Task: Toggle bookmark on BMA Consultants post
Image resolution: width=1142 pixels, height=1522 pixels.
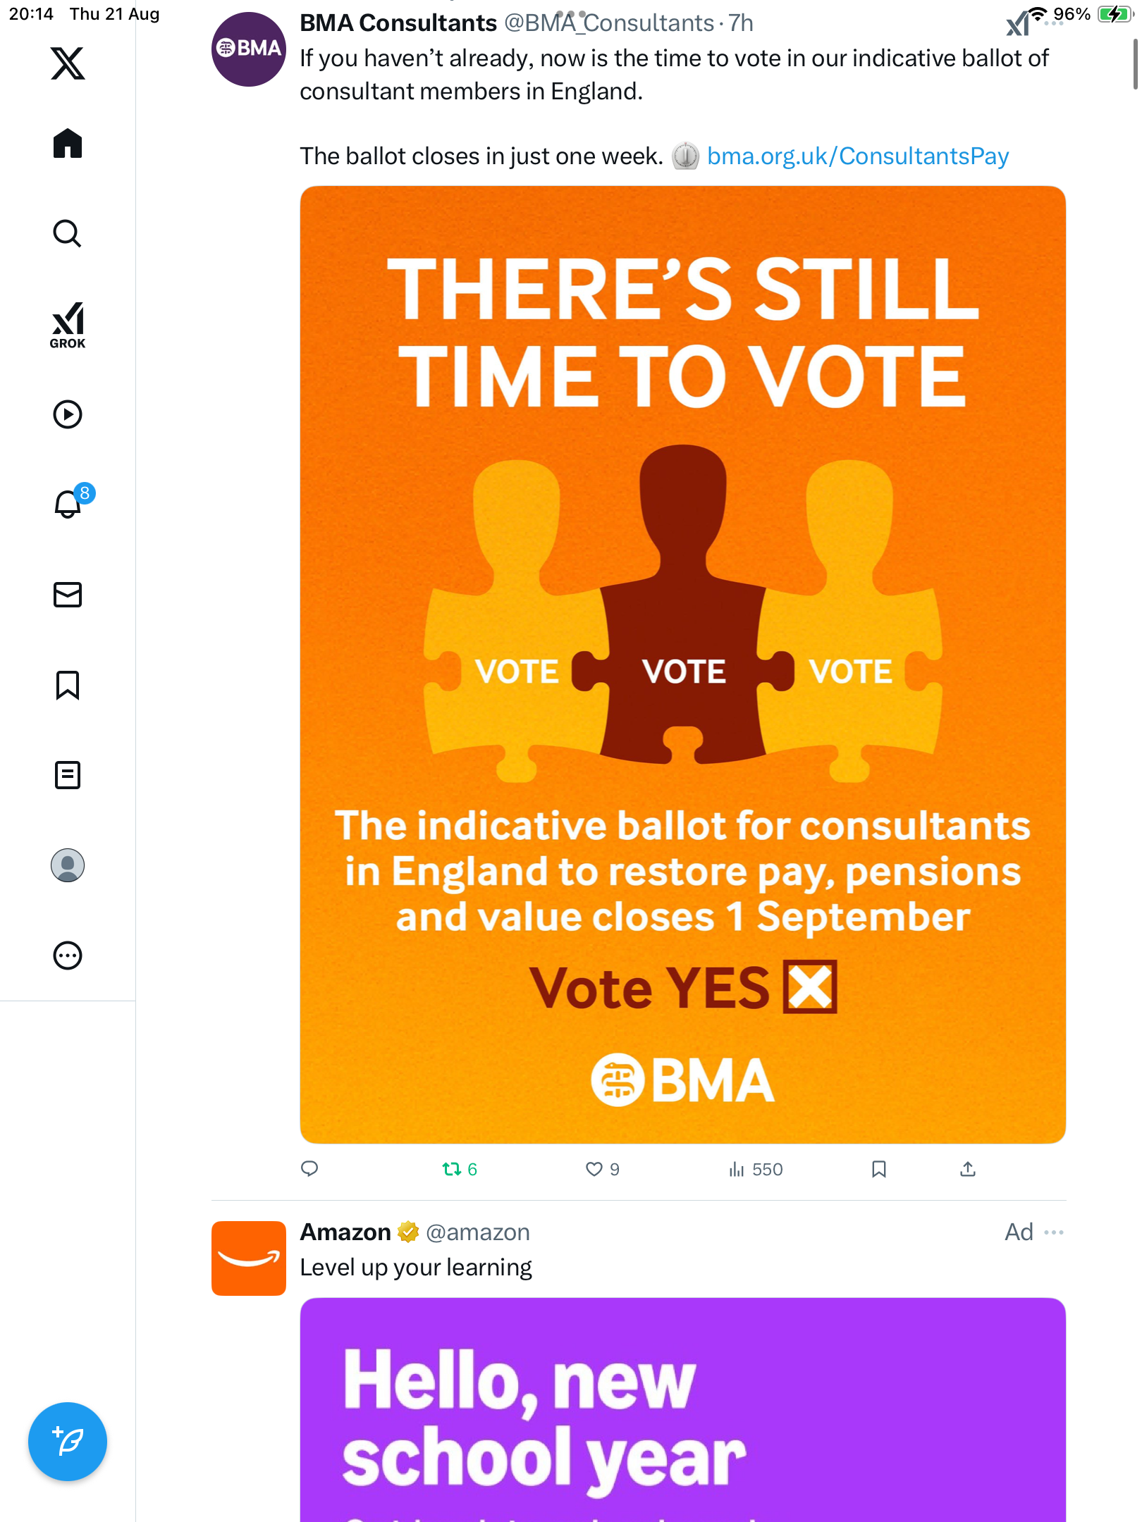Action: click(878, 1170)
